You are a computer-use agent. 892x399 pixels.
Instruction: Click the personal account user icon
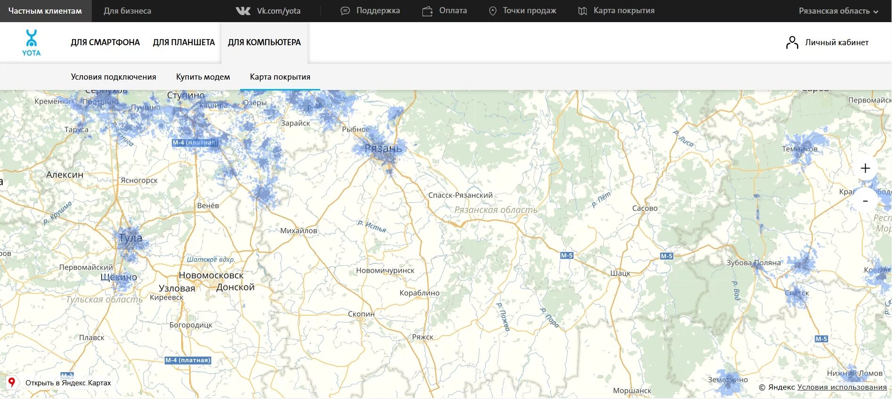tap(792, 42)
